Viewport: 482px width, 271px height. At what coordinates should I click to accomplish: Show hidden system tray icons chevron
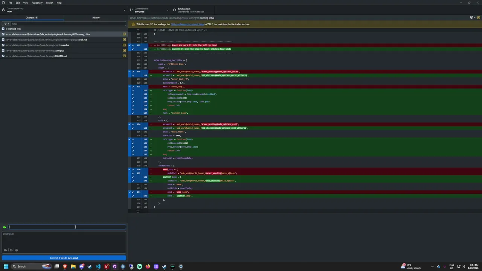tap(432, 266)
